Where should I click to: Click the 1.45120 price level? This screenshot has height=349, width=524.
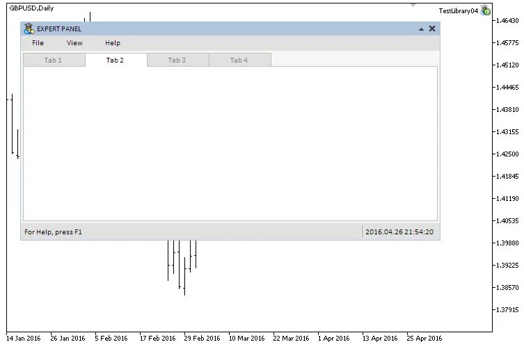point(507,65)
